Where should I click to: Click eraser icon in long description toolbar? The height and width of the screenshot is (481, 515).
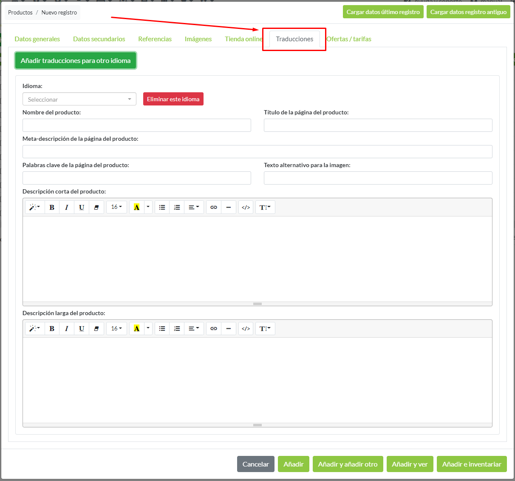click(x=96, y=328)
